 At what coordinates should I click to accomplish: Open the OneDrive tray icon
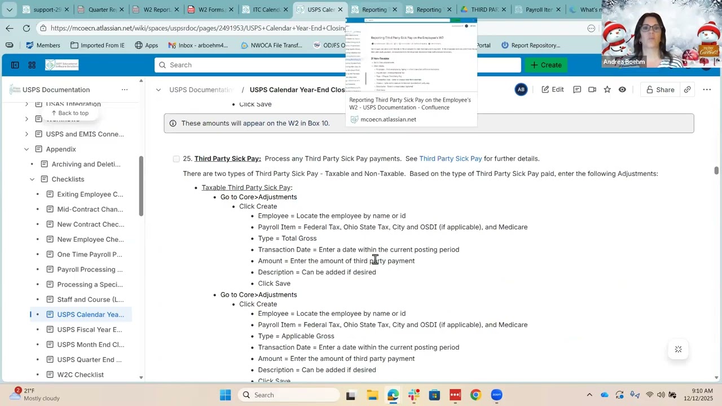coord(605,395)
